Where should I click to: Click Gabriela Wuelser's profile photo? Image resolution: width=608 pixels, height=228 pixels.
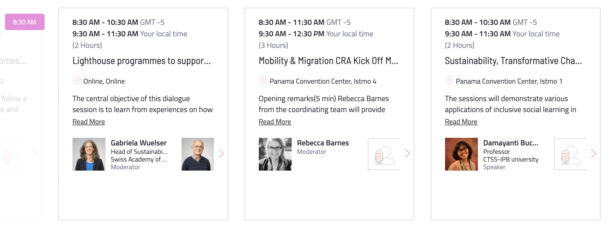89,154
